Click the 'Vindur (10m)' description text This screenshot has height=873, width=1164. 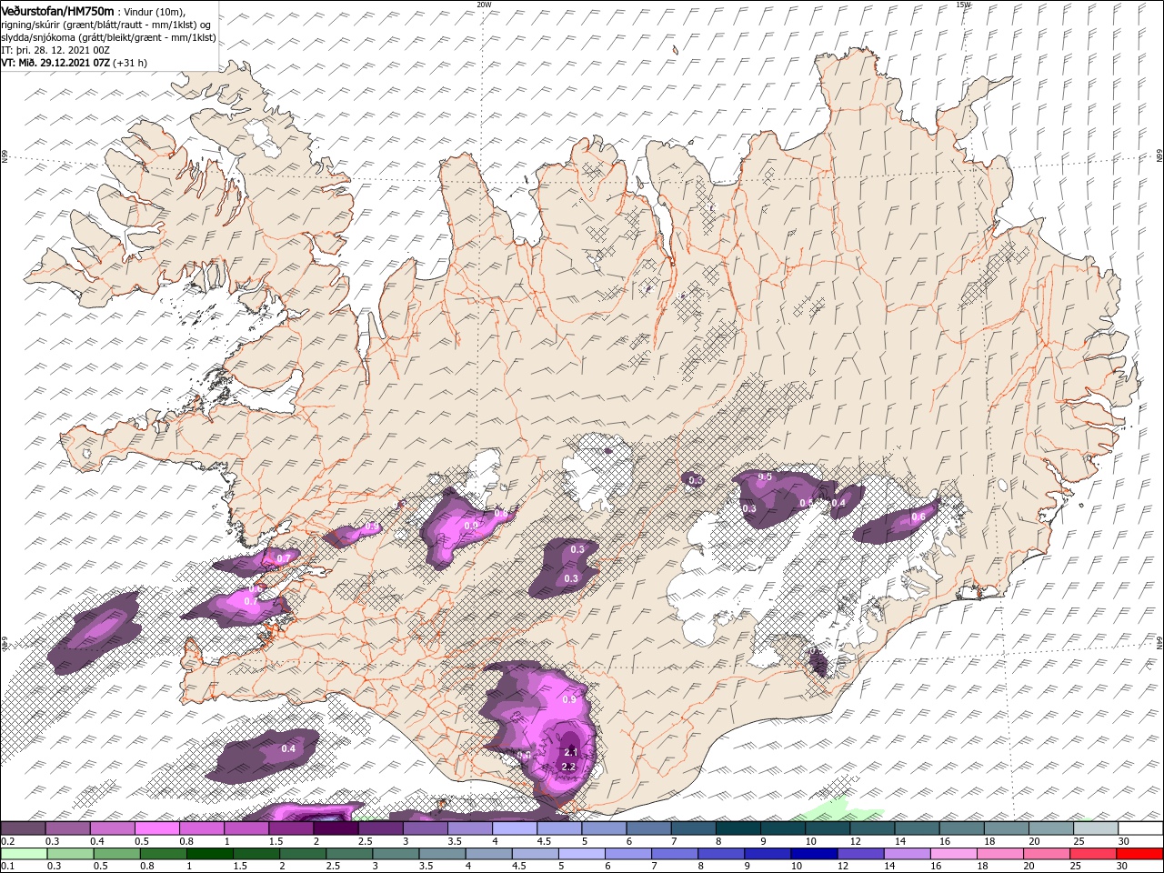click(154, 12)
